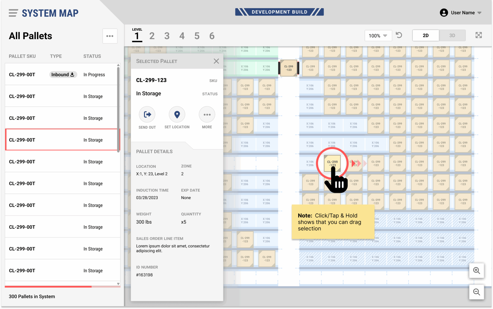This screenshot has height=309, width=493.
Task: Zoom out using the magnifier minus button
Action: 477,292
